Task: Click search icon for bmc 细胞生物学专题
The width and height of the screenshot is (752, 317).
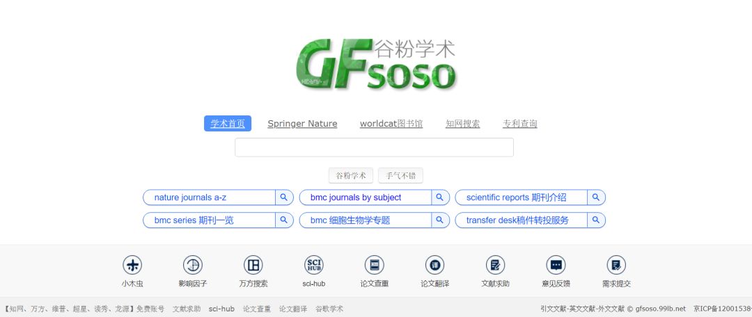Action: coord(440,220)
